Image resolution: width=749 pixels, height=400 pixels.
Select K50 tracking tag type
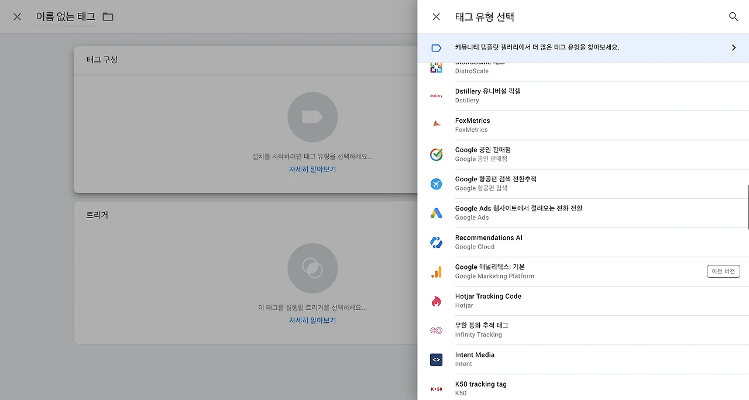pyautogui.click(x=583, y=387)
